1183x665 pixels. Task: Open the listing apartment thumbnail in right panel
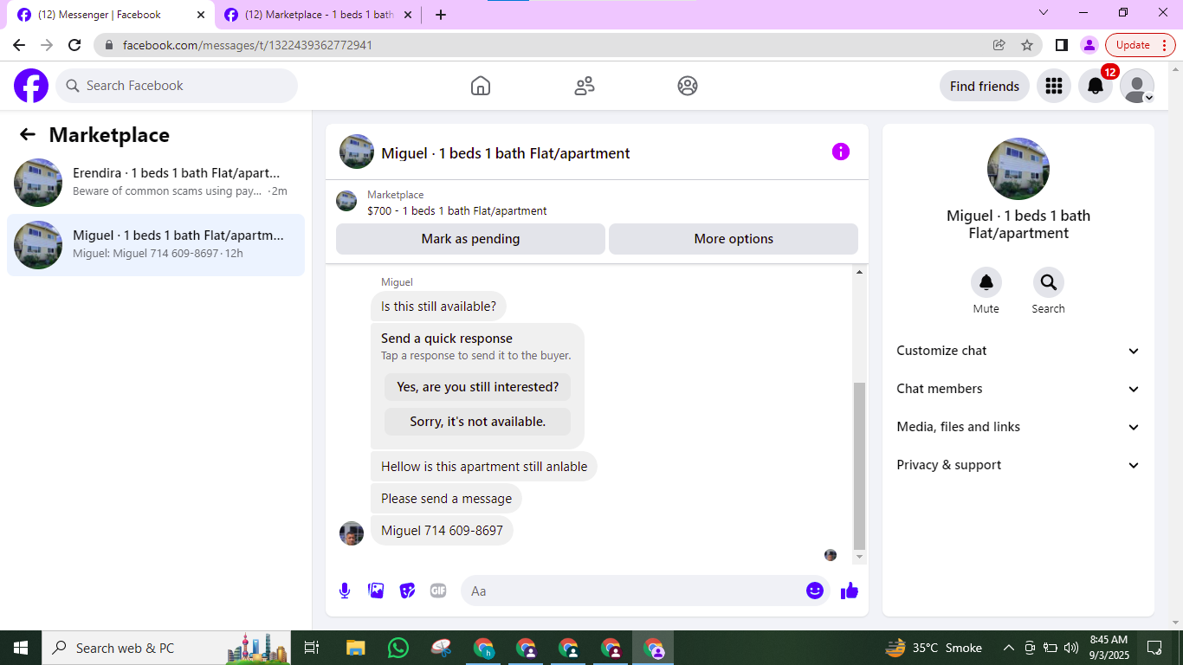(x=1018, y=169)
